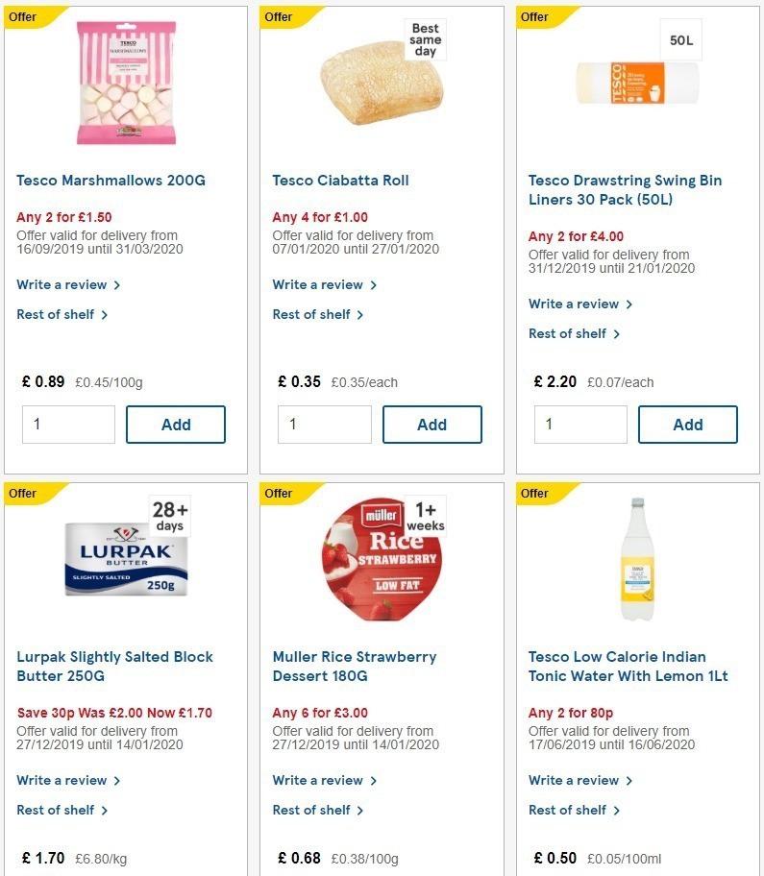Click the Offer flag on the tonic water card

click(x=538, y=493)
